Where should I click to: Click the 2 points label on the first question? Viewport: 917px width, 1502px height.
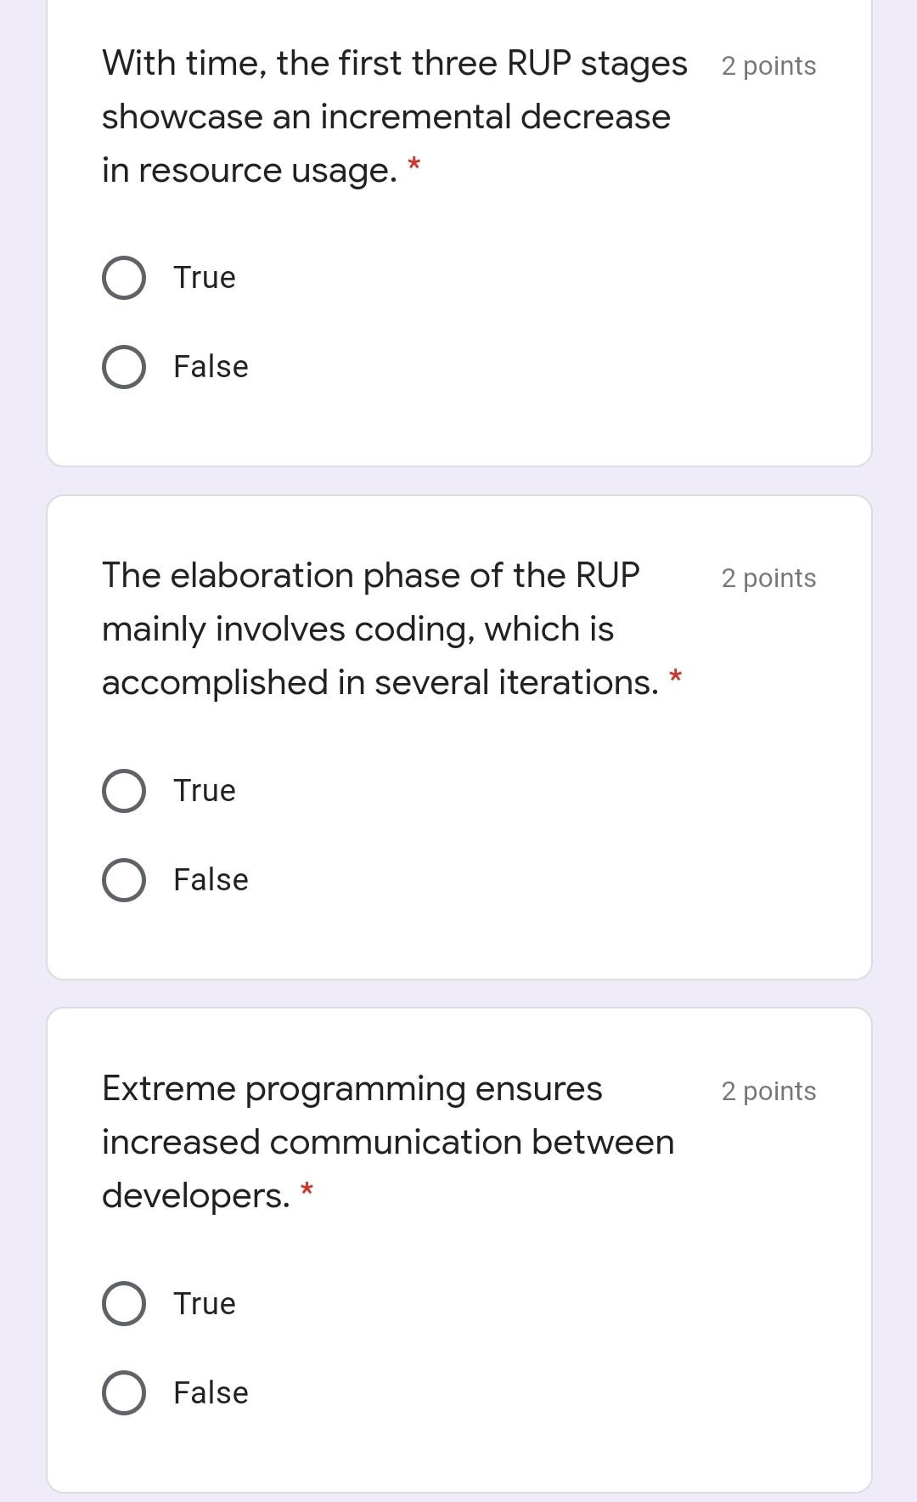coord(768,65)
